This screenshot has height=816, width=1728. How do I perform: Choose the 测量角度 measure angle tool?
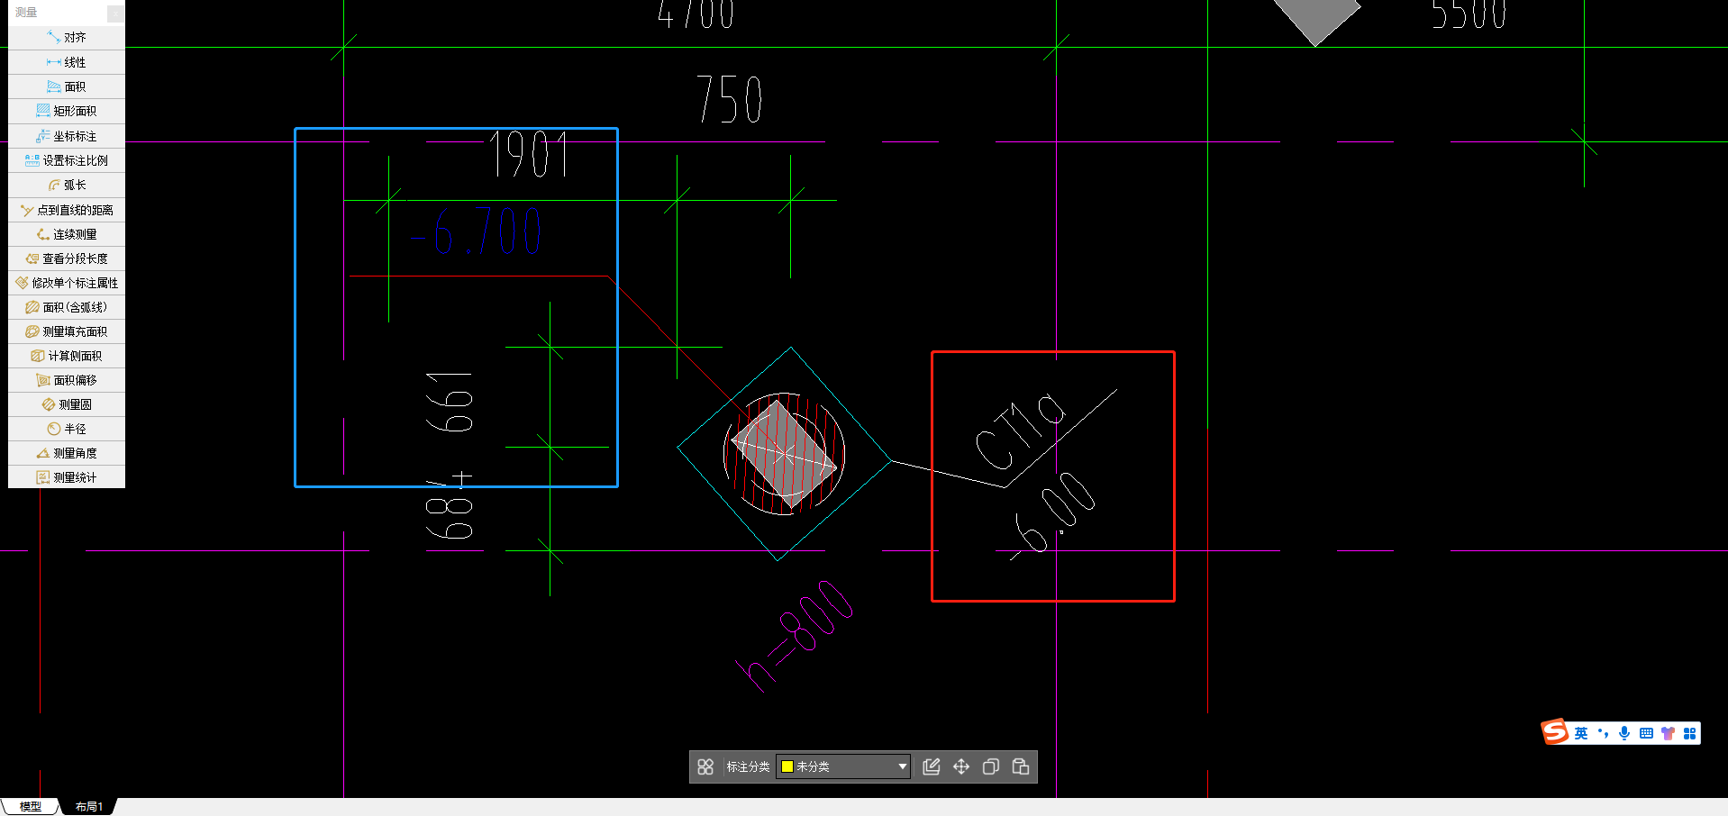[x=67, y=453]
